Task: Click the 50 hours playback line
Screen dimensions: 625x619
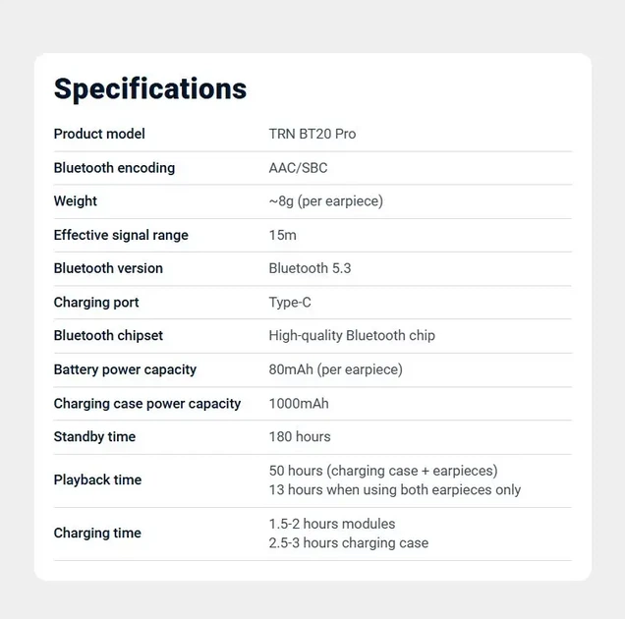Action: (383, 471)
